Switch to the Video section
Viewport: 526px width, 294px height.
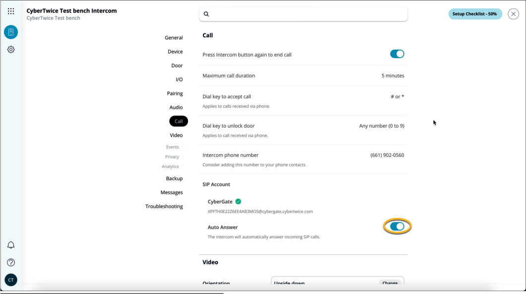point(176,135)
